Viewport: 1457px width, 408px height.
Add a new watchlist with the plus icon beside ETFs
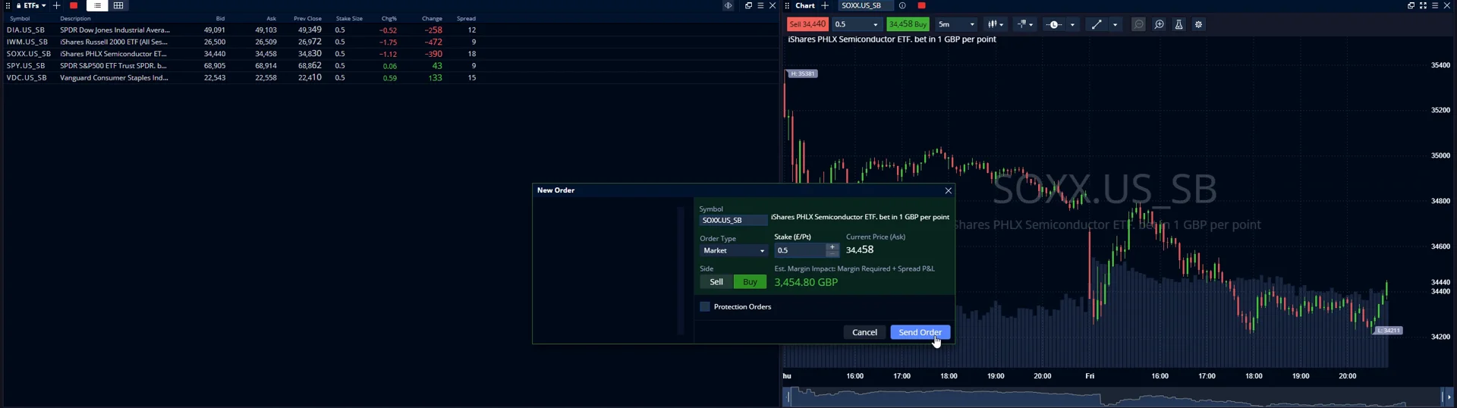click(56, 5)
